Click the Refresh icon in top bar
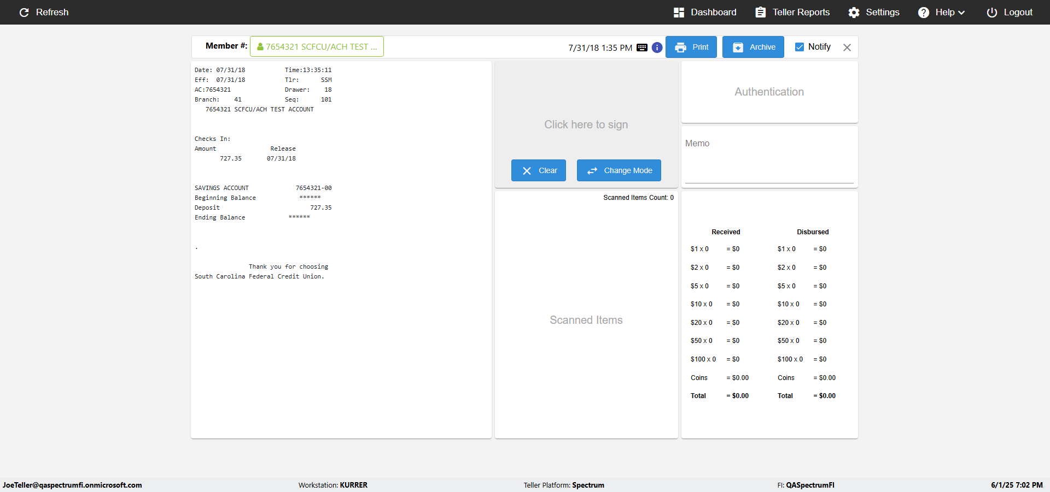Image resolution: width=1050 pixels, height=492 pixels. click(24, 13)
